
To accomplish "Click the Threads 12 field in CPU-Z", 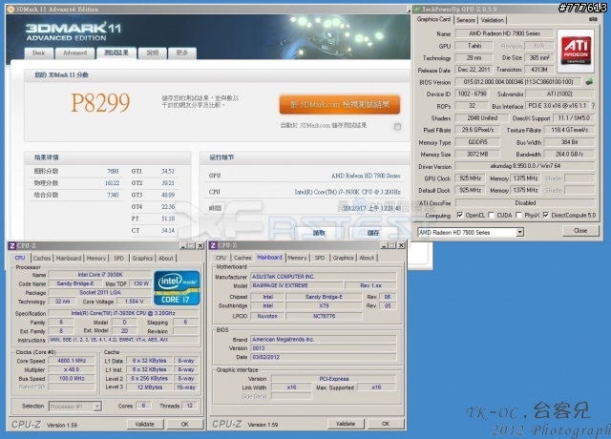I will [190, 406].
